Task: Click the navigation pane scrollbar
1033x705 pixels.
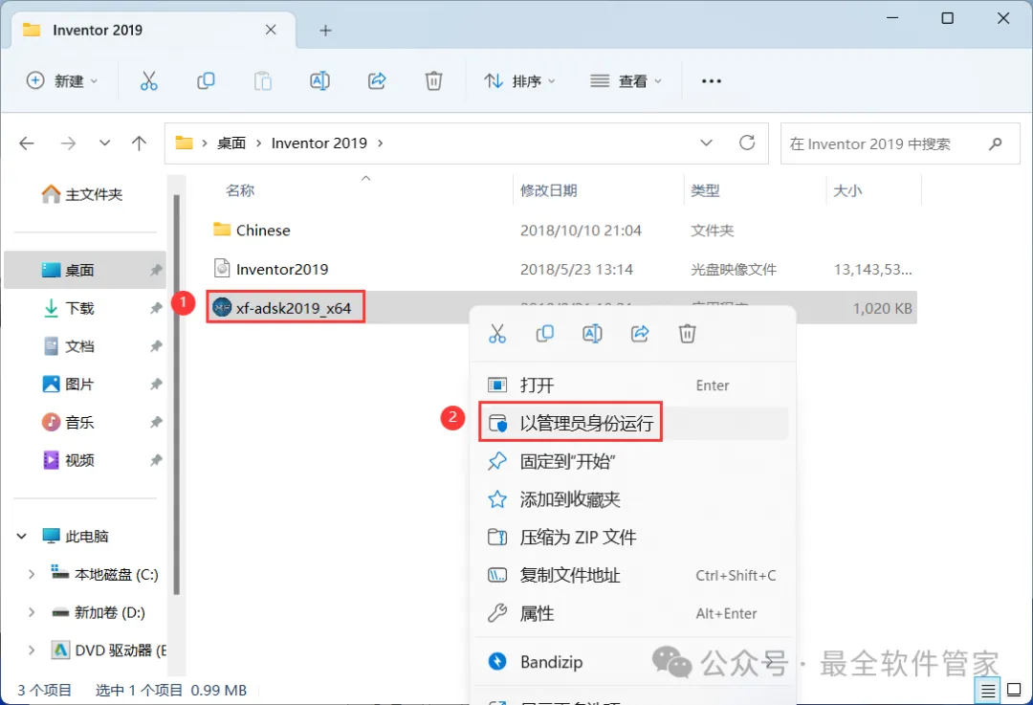Action: coord(176,395)
